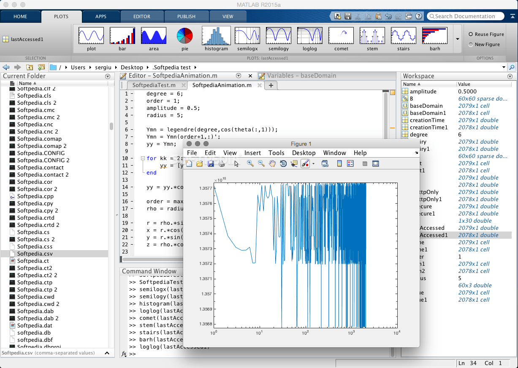This screenshot has width=518, height=368.
Task: Toggle the Brush data tool in Figure 1
Action: [305, 164]
